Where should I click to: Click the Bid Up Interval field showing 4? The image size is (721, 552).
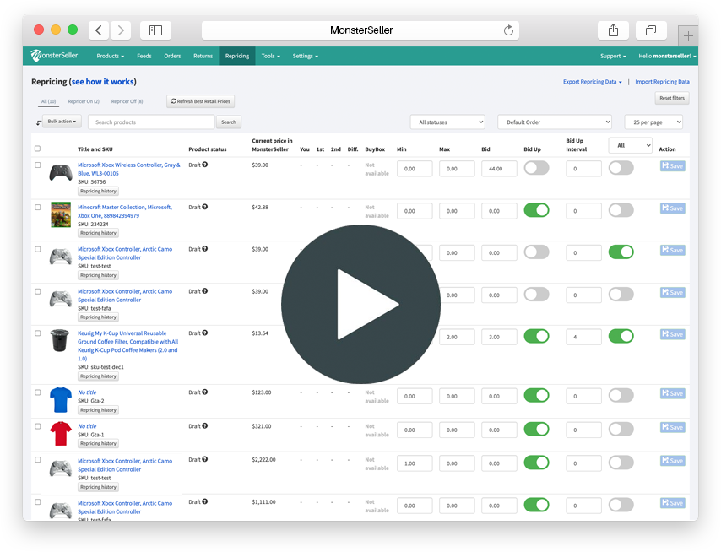pyautogui.click(x=583, y=337)
